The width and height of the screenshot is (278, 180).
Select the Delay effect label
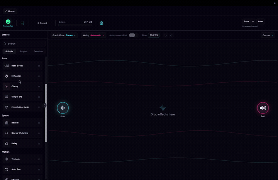click(x=14, y=143)
